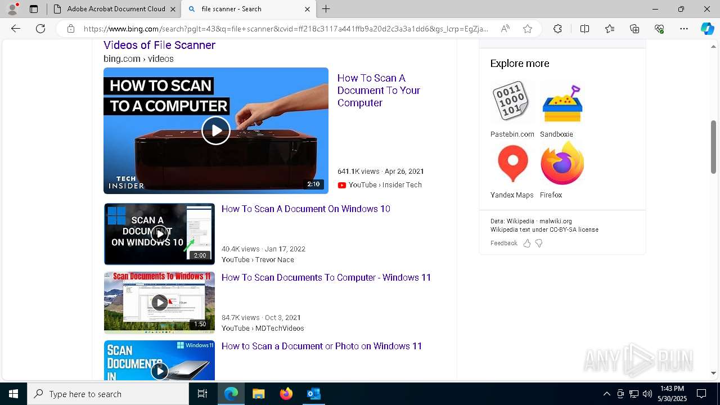
Task: Refresh the current page
Action: point(40,29)
